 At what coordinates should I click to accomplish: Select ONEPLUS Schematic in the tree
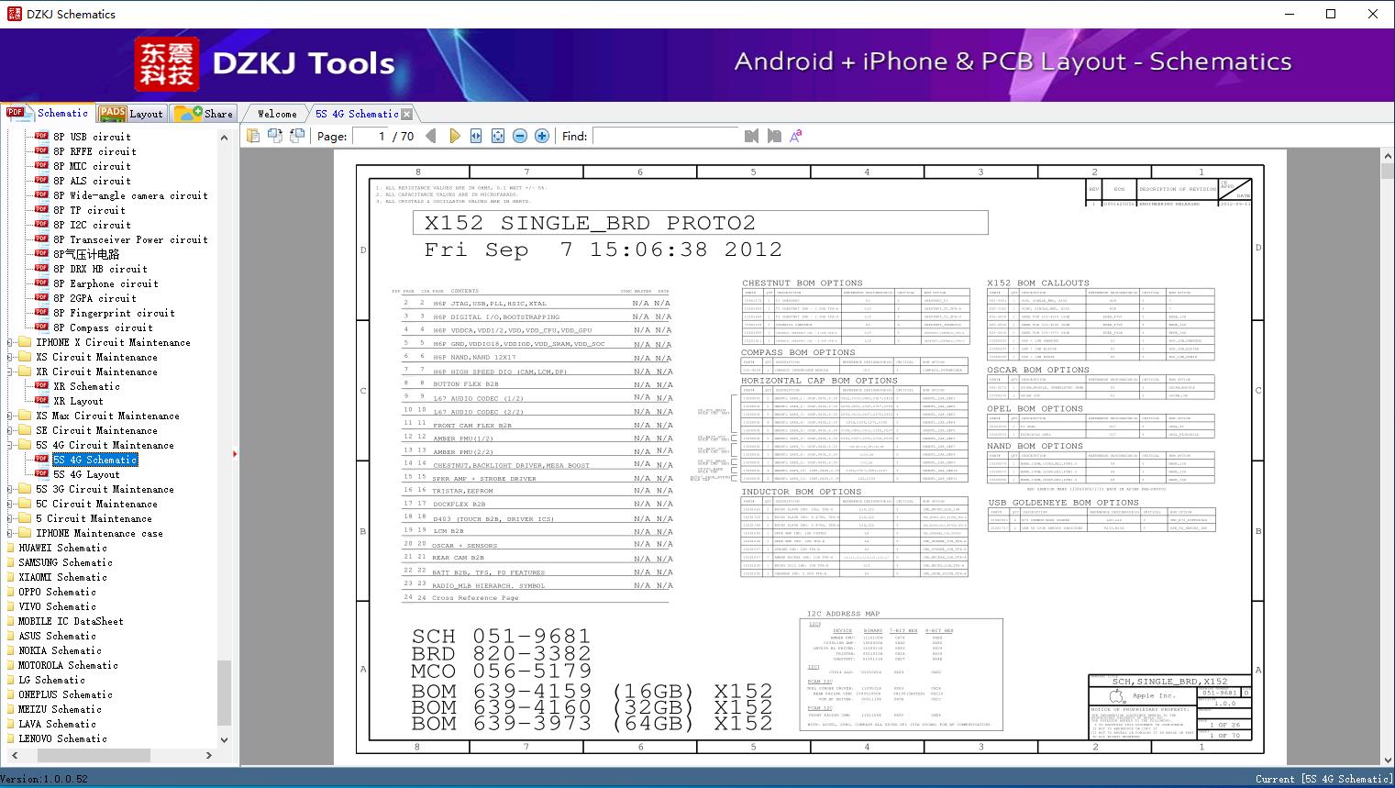point(65,694)
